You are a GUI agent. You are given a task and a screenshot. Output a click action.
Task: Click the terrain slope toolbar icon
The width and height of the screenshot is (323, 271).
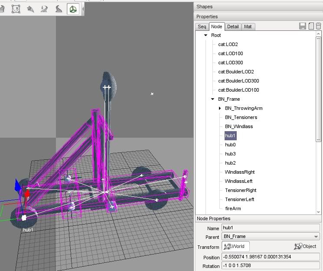tap(59, 9)
